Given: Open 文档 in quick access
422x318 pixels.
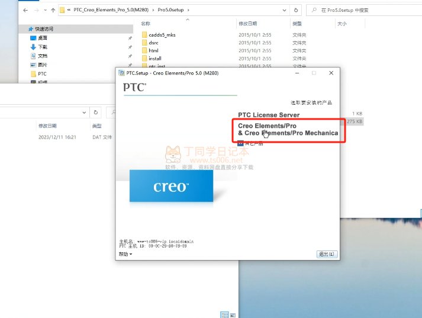Looking at the screenshot, I should coord(43,56).
